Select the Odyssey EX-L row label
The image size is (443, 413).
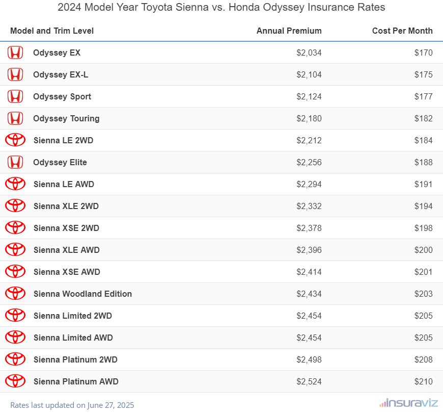tap(61, 74)
